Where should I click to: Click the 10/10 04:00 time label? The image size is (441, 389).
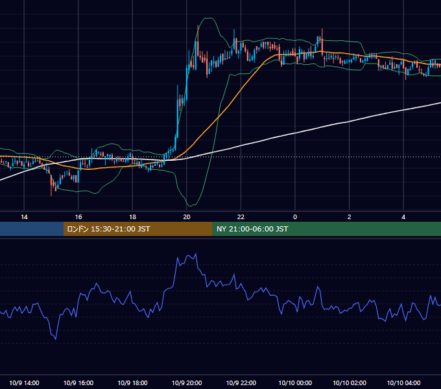coord(403,383)
